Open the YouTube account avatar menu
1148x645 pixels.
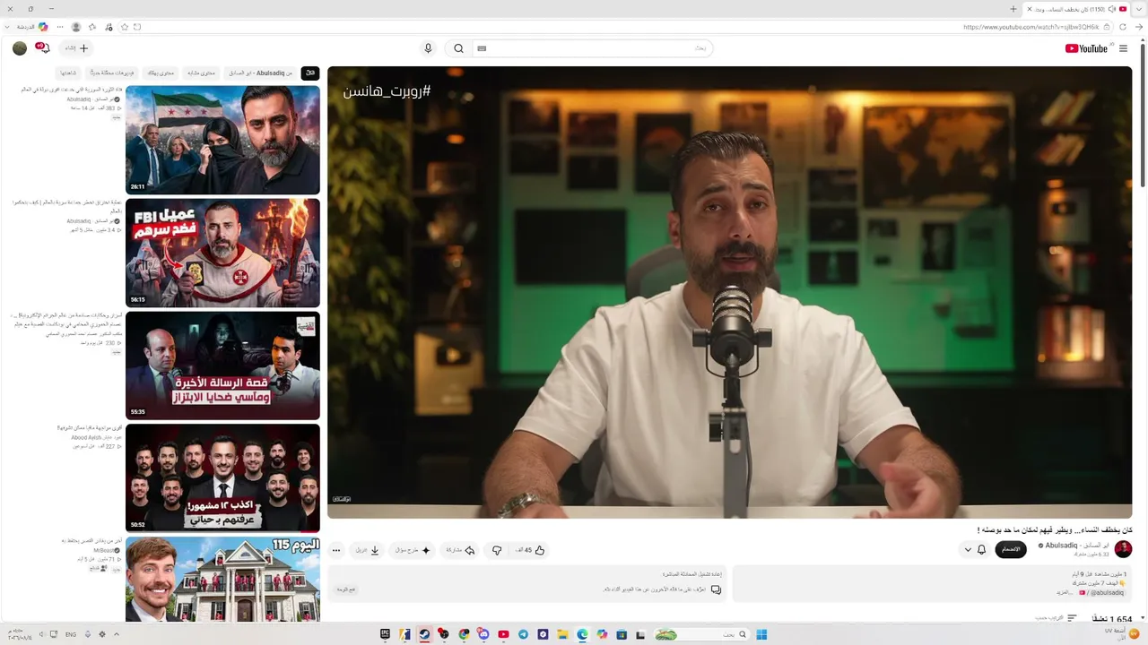point(20,48)
